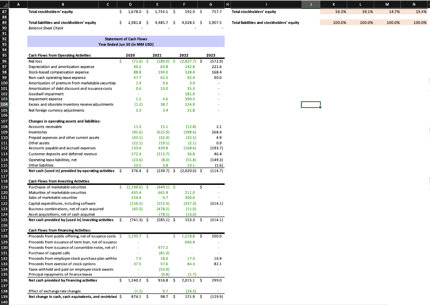Image resolution: width=430 pixels, height=305 pixels.
Task: Select the currently highlighted cell in column J
Action: (x=311, y=104)
